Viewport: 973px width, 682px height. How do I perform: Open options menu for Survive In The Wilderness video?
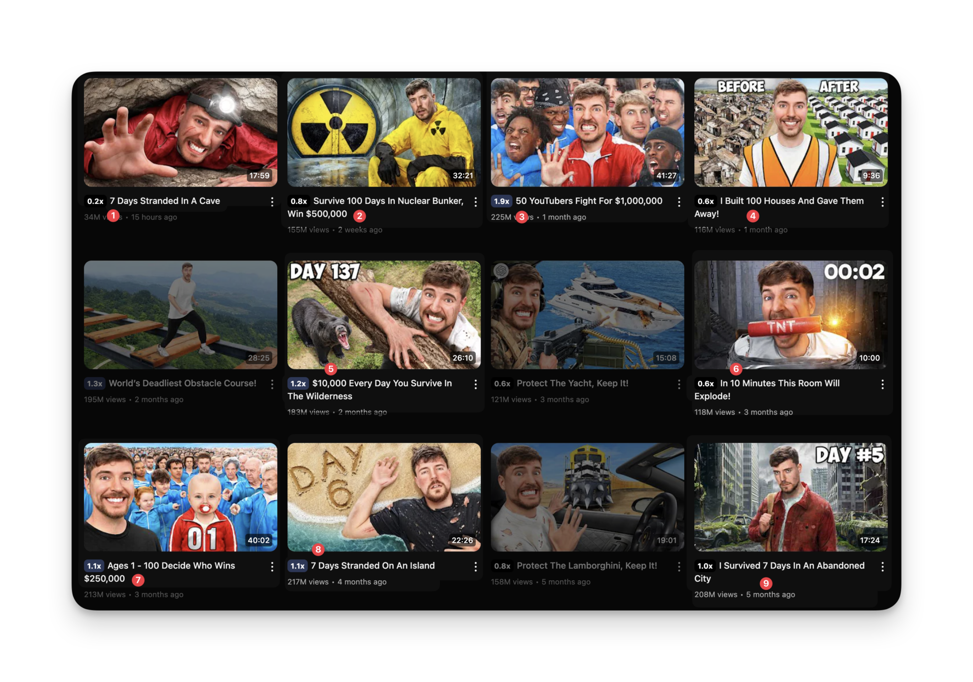[x=475, y=384]
